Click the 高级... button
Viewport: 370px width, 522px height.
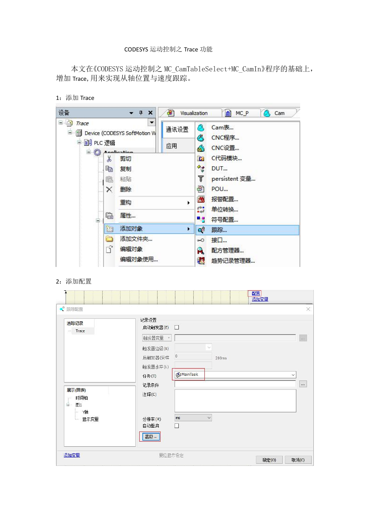(150, 437)
